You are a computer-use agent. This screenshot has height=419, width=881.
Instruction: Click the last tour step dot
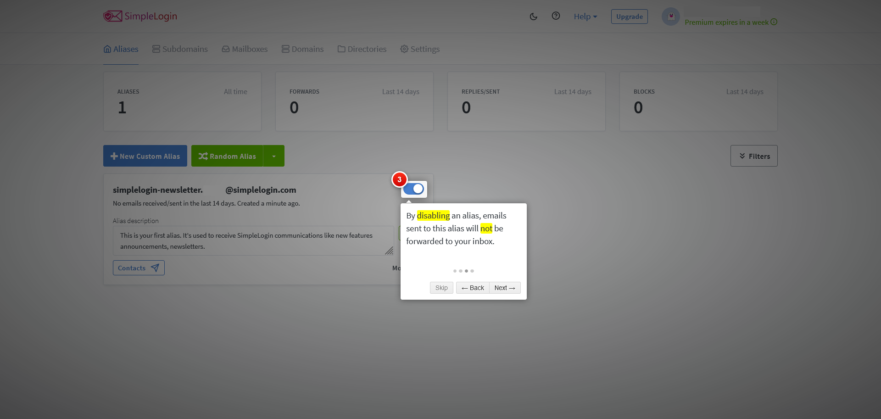(x=472, y=271)
